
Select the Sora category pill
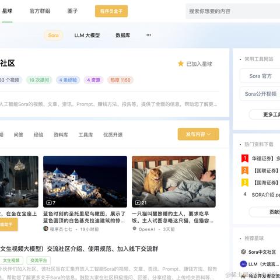(53, 35)
